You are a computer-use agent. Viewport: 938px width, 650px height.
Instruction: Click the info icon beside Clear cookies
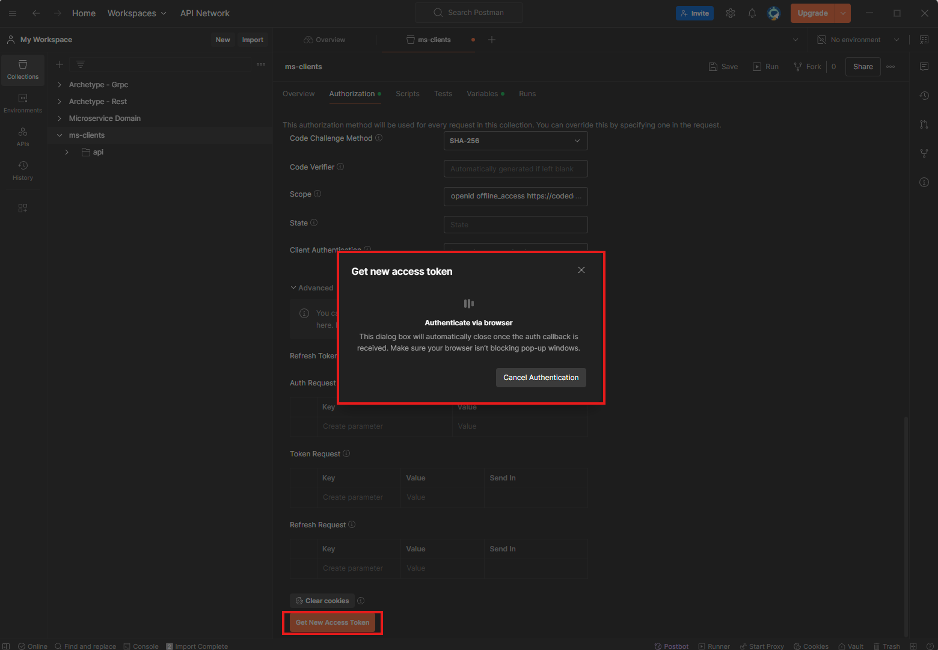pyautogui.click(x=361, y=601)
